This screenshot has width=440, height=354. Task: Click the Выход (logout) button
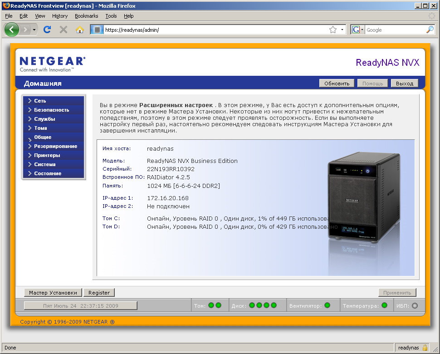404,84
